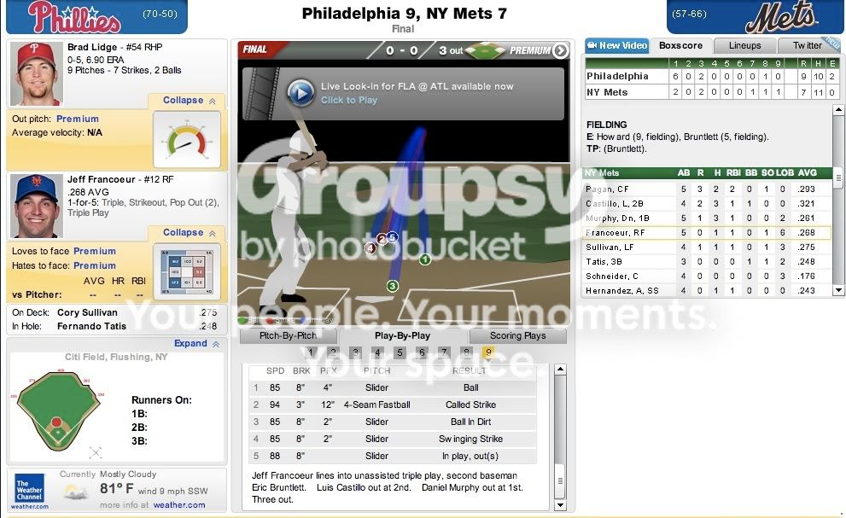The image size is (846, 518).
Task: Click pitch marker 3 below the strike zone
Action: tap(393, 286)
